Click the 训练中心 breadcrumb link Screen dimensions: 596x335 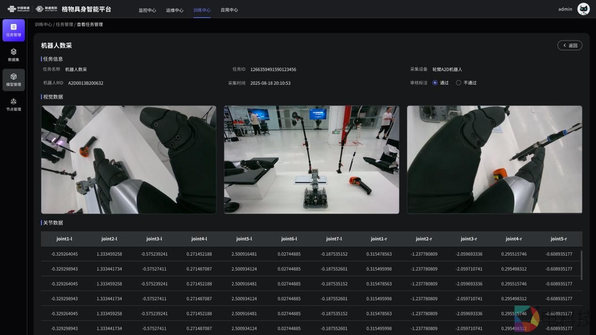[43, 24]
